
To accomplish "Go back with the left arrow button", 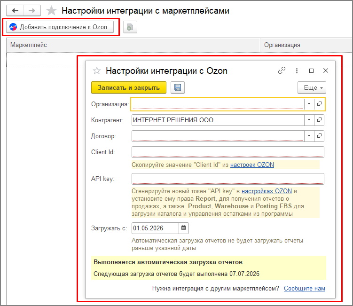I will tap(15, 10).
